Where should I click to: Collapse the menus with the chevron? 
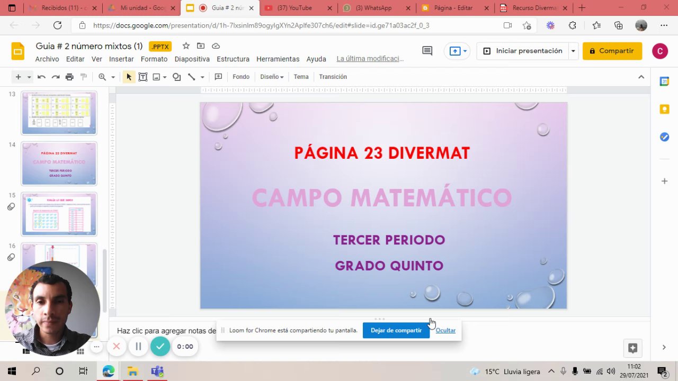641,77
